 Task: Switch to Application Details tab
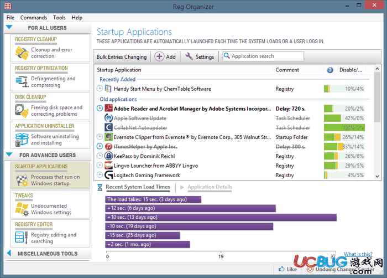pos(210,187)
